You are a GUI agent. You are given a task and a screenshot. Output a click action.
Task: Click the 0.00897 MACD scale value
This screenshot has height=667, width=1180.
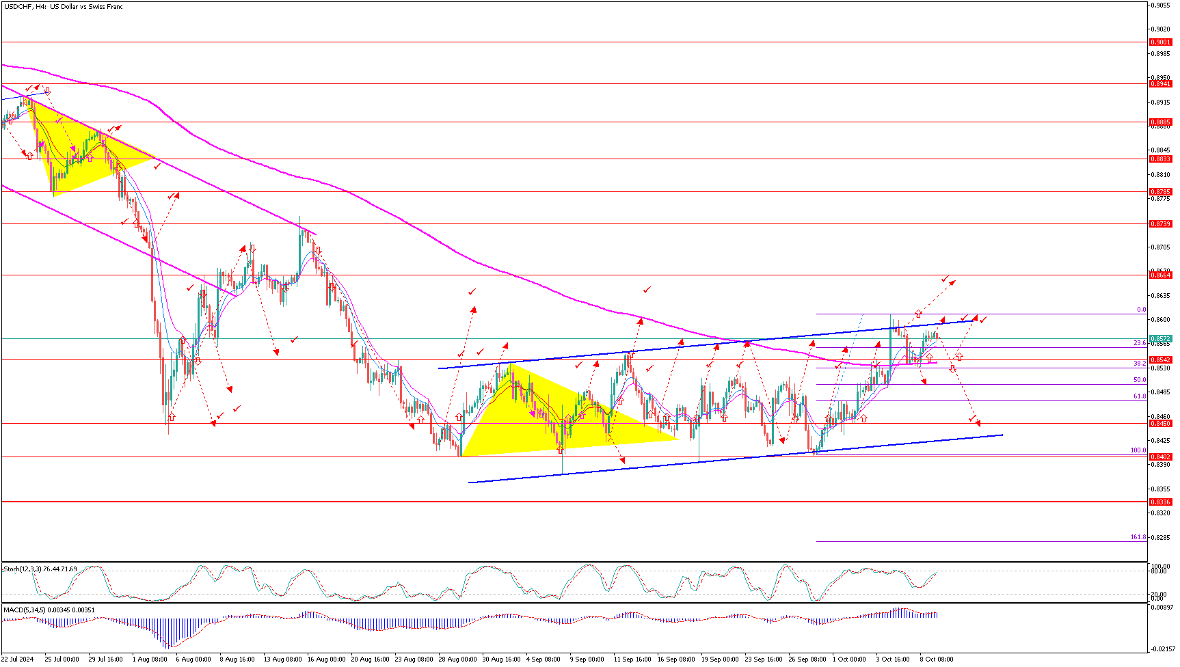[x=1162, y=607]
